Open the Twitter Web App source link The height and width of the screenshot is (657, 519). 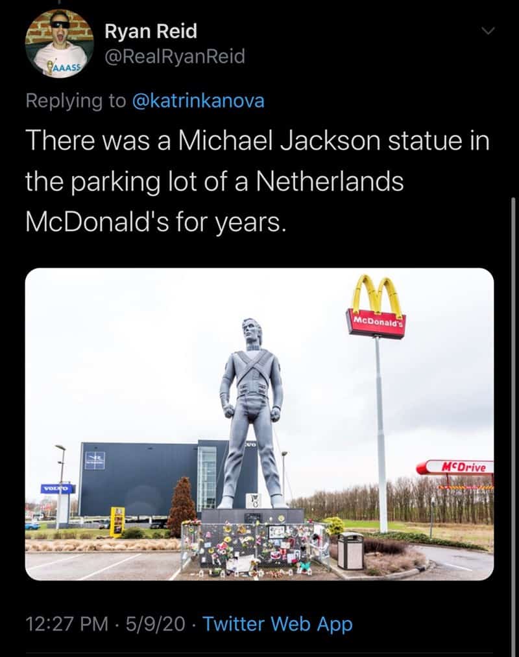point(278,624)
